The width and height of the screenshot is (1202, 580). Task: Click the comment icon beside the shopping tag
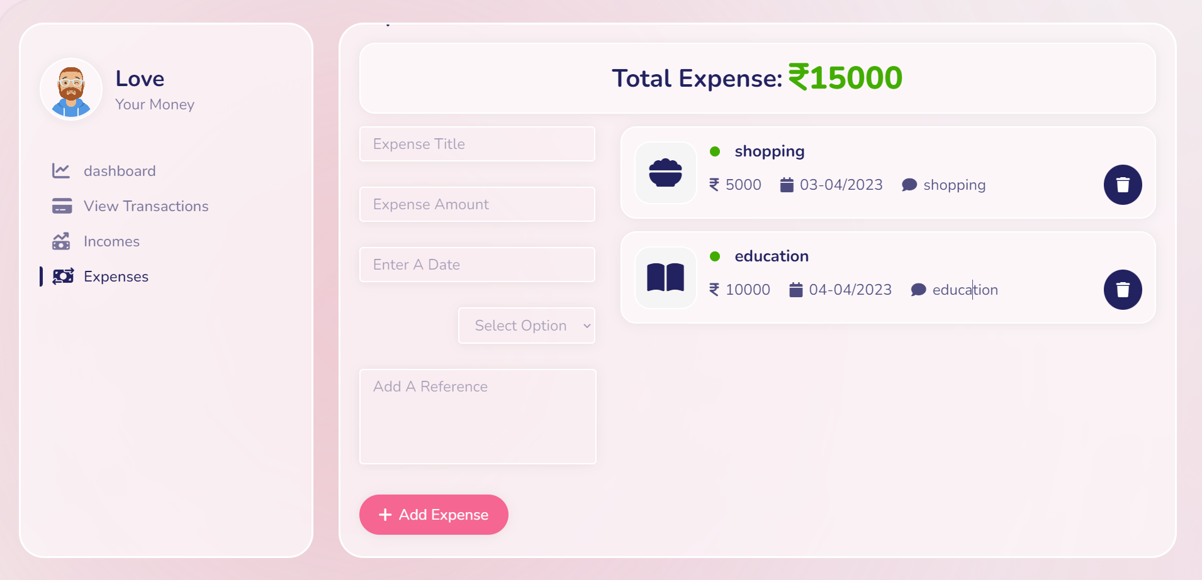(908, 184)
